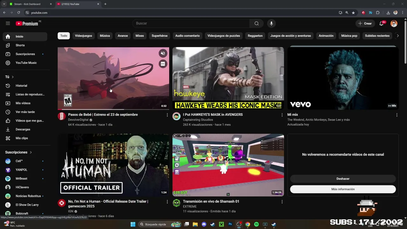
Task: Open the notifications bell
Action: 382,24
